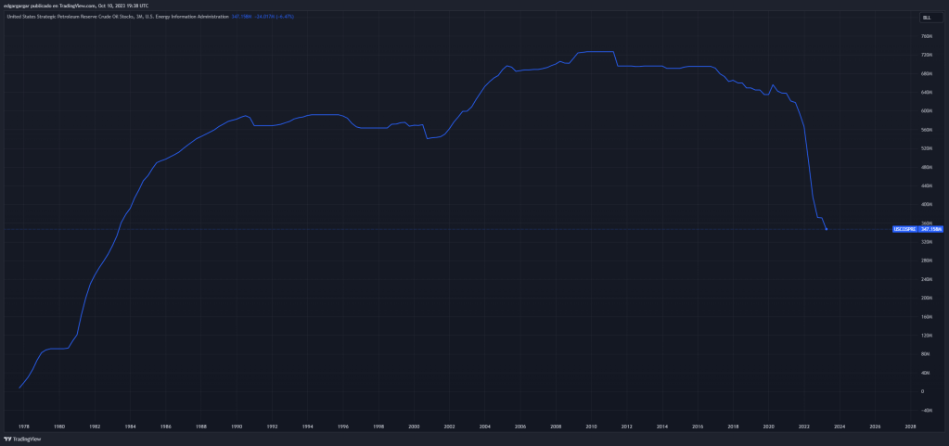949x446 pixels.
Task: Click the 0 label on price axis
Action: coord(922,391)
